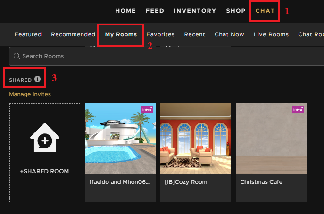Open the Favorites tab
Screen dimensions: 324x214
point(160,34)
